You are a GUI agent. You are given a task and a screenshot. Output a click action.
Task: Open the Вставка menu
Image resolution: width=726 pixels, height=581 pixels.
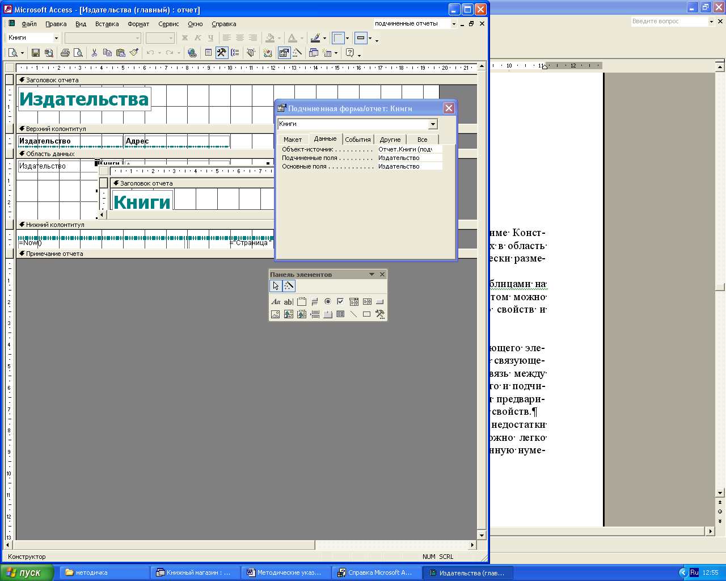(x=107, y=24)
